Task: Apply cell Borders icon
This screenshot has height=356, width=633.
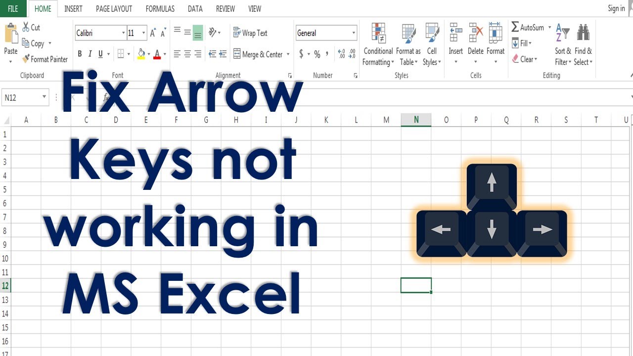Action: pos(121,54)
